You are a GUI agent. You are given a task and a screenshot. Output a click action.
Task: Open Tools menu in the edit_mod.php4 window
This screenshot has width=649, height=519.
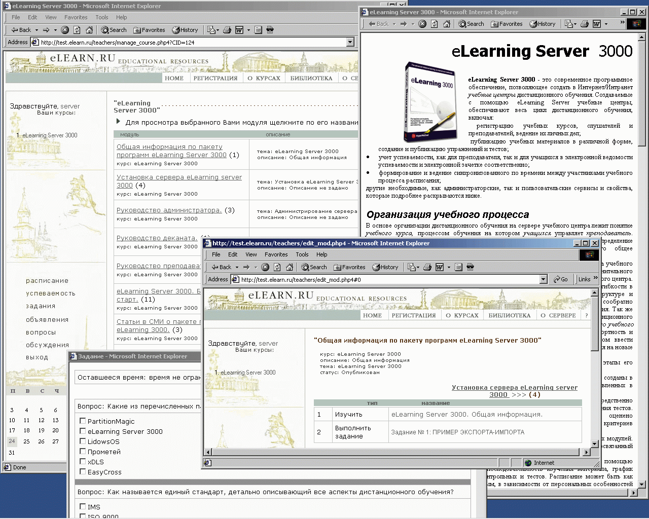[x=302, y=254]
